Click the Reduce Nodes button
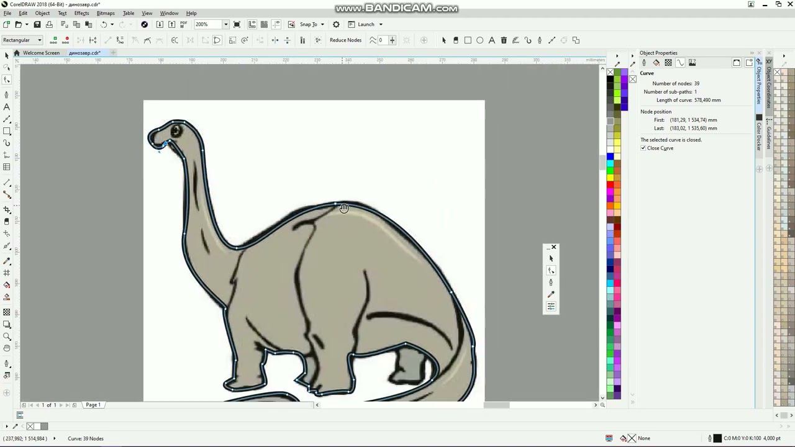The width and height of the screenshot is (795, 447). click(345, 40)
